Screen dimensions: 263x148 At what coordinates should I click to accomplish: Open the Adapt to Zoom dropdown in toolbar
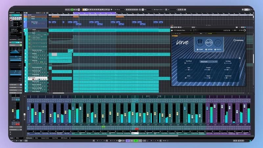pyautogui.click(x=159, y=10)
